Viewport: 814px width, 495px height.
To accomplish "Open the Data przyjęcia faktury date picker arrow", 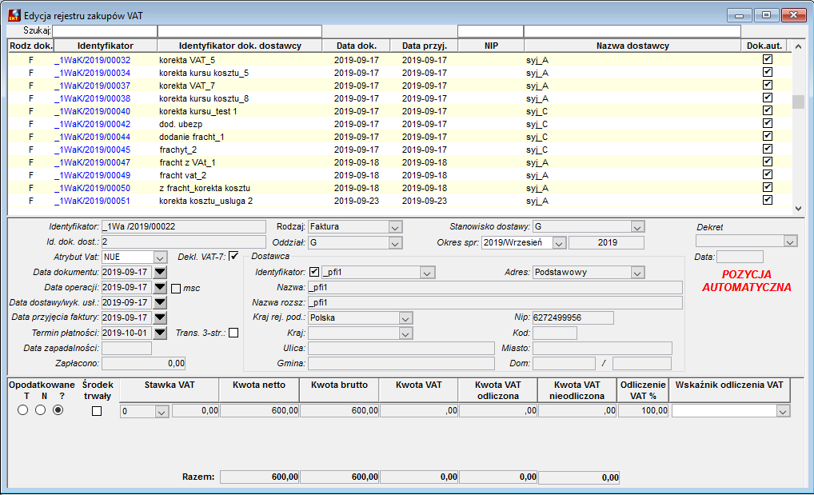I will [160, 317].
